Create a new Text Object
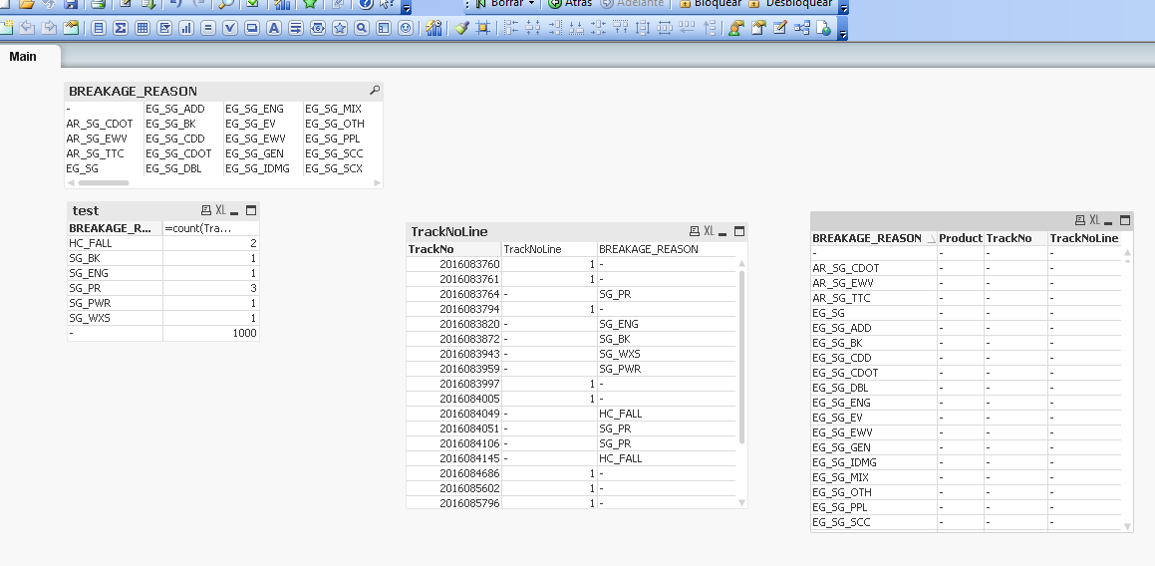 [x=273, y=28]
